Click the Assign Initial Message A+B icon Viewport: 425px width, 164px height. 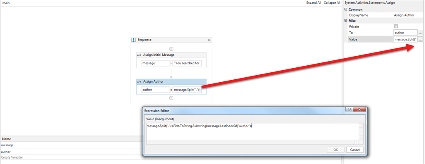pos(139,55)
